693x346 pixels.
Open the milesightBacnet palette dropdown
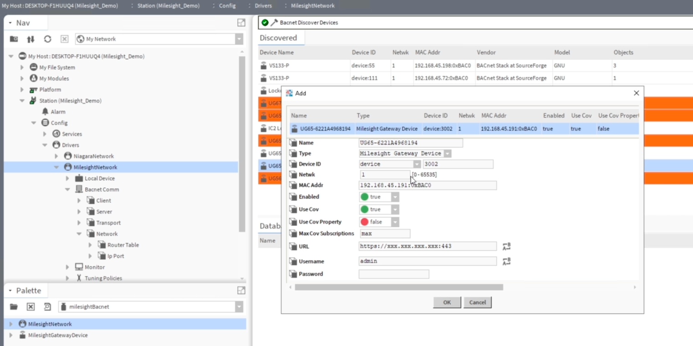(x=239, y=306)
